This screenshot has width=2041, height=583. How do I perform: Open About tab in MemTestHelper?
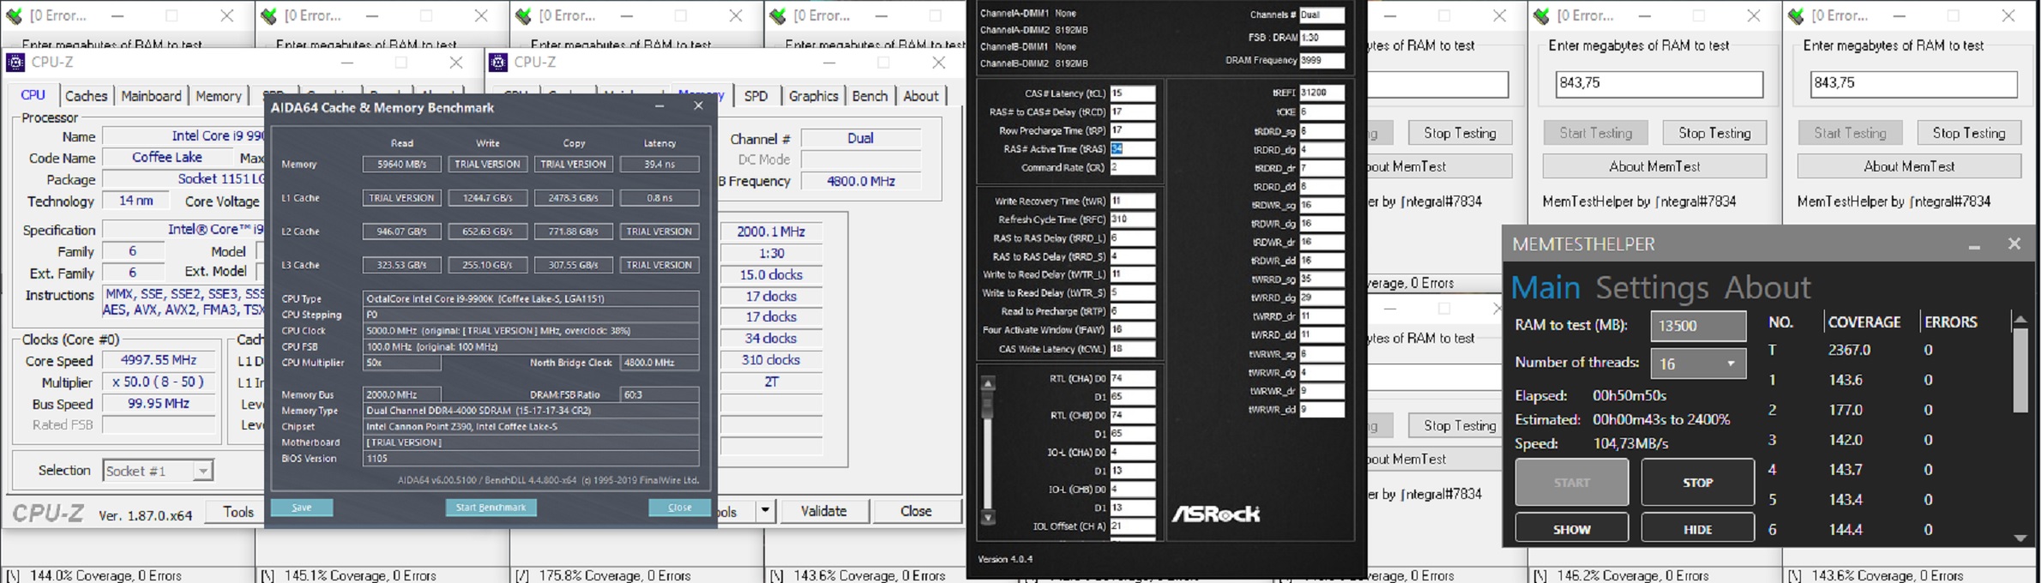point(1767,288)
